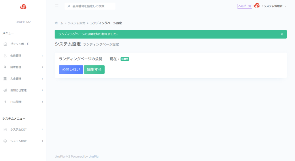Image resolution: width=295 pixels, height=161 pixels.
Task: Open the ヘルプ一覧 help button
Action: click(x=244, y=6)
